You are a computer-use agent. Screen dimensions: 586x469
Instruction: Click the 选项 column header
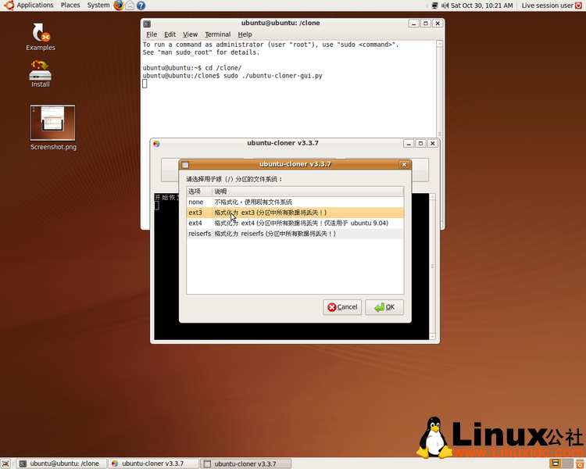[x=199, y=192]
